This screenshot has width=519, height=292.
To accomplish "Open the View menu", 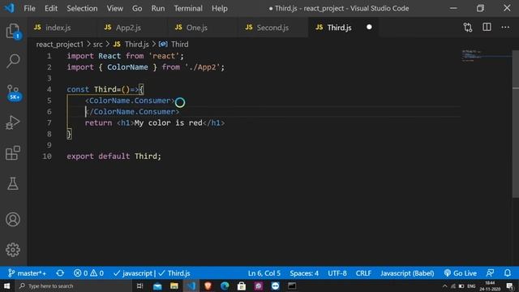I will pyautogui.click(x=115, y=8).
